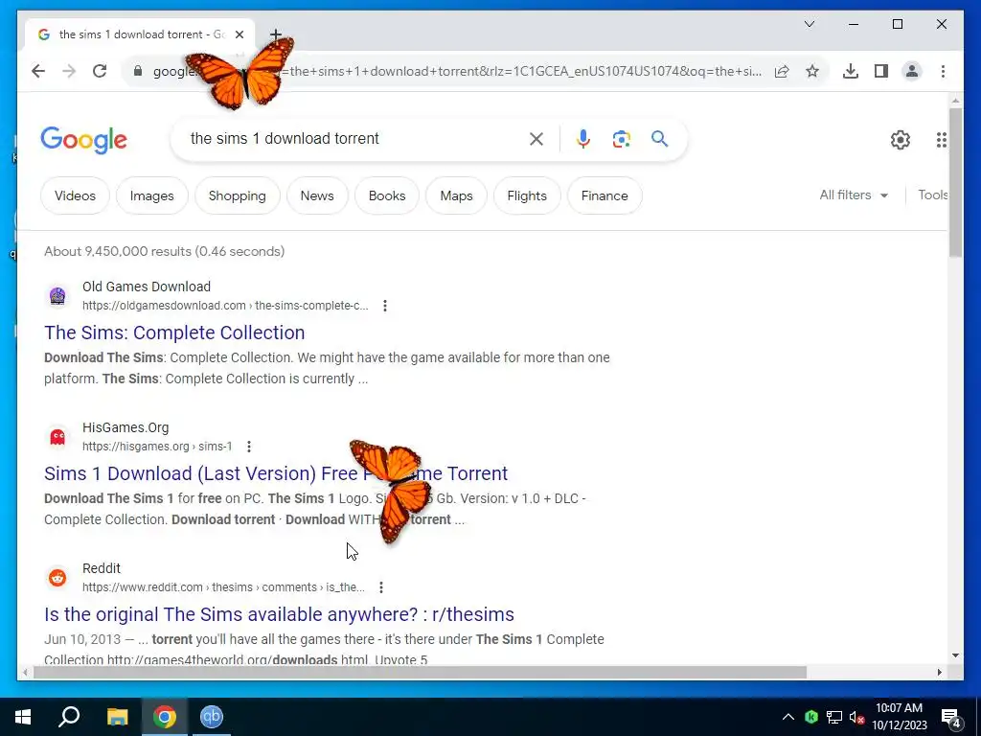Open qBittorrent from the taskbar
The width and height of the screenshot is (981, 736).
pyautogui.click(x=212, y=717)
